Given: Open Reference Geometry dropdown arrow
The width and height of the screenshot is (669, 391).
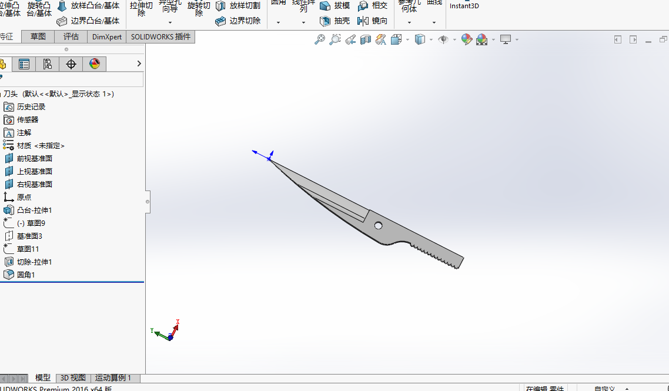Looking at the screenshot, I should (409, 22).
